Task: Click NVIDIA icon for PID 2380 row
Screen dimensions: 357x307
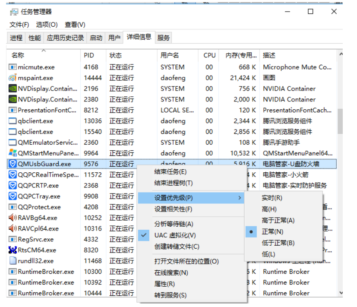Action: tap(13, 99)
